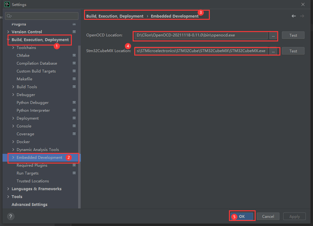Click the search magnifier icon in settings search
Screen dimensions: 313x226
(x=9, y=16)
